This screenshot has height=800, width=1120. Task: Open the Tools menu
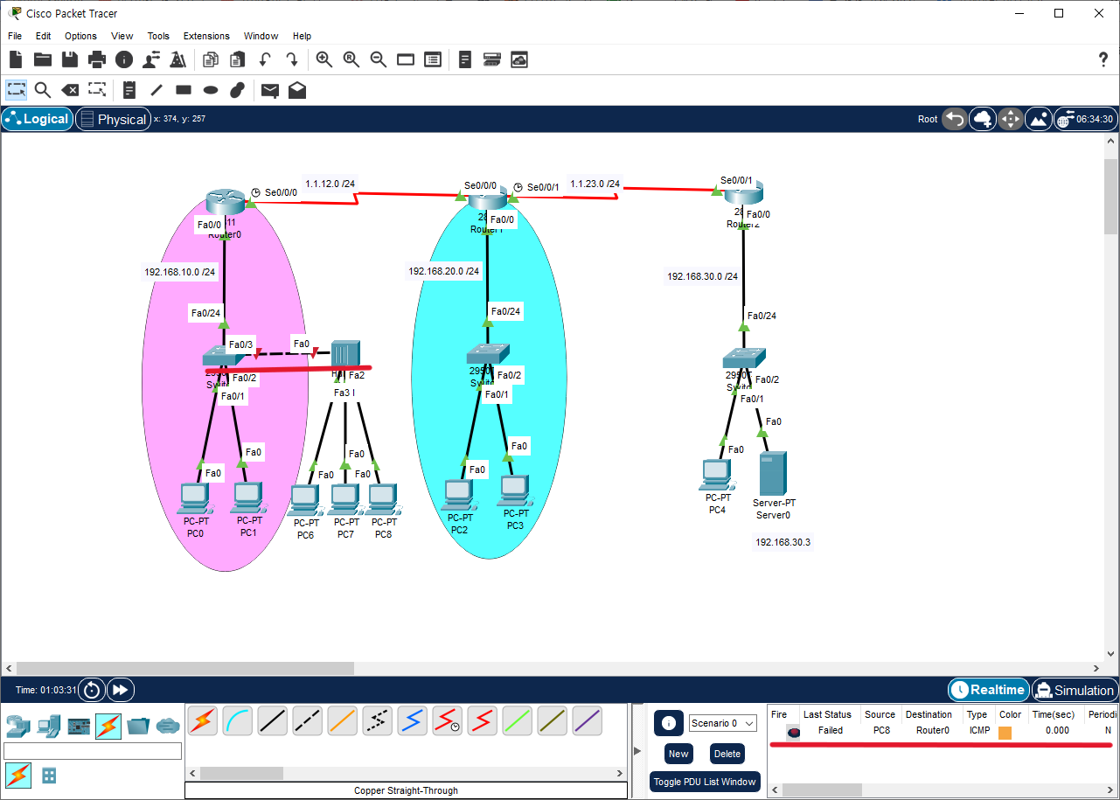click(158, 36)
